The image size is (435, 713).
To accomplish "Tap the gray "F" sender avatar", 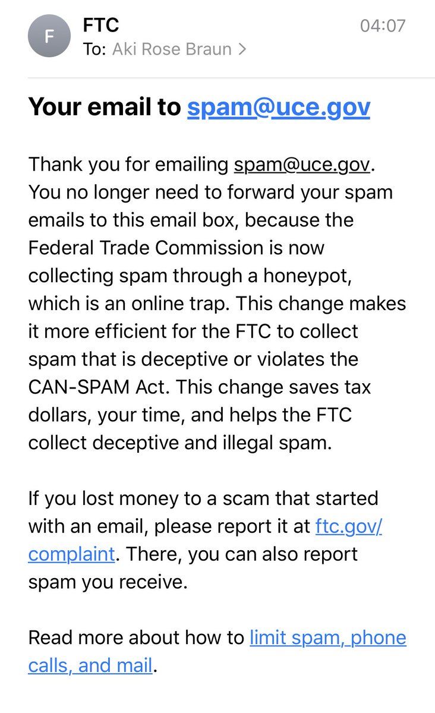I will 49,36.
